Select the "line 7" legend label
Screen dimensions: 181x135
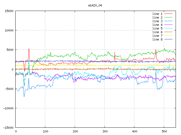(158, 36)
